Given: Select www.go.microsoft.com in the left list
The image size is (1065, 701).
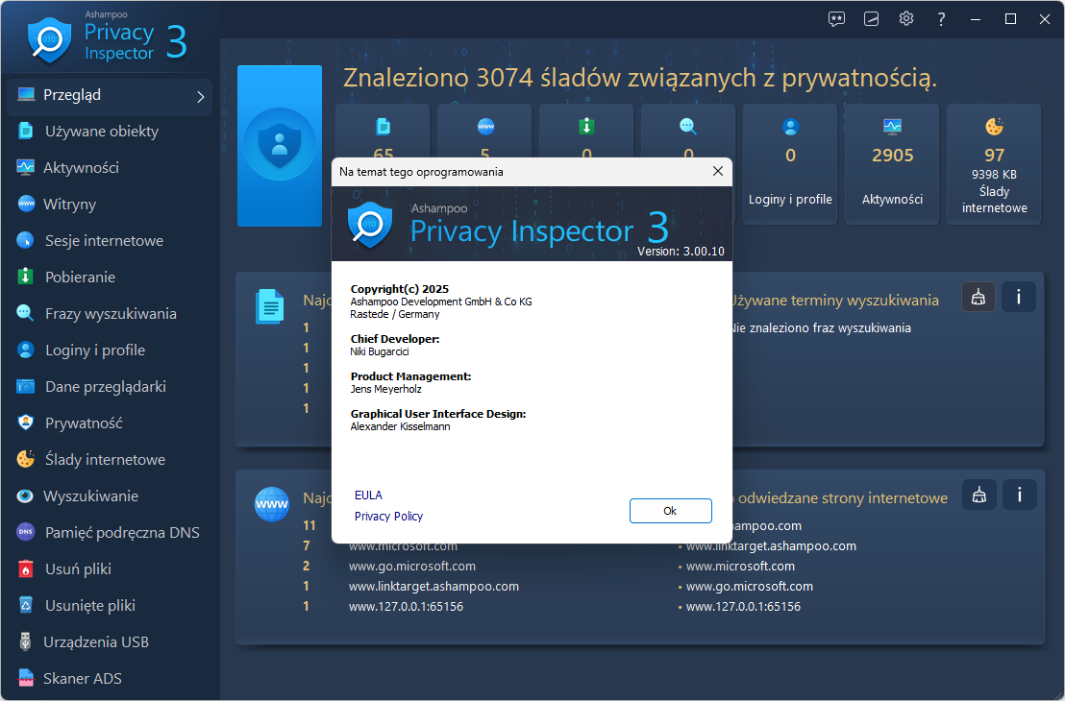Looking at the screenshot, I should [x=412, y=566].
